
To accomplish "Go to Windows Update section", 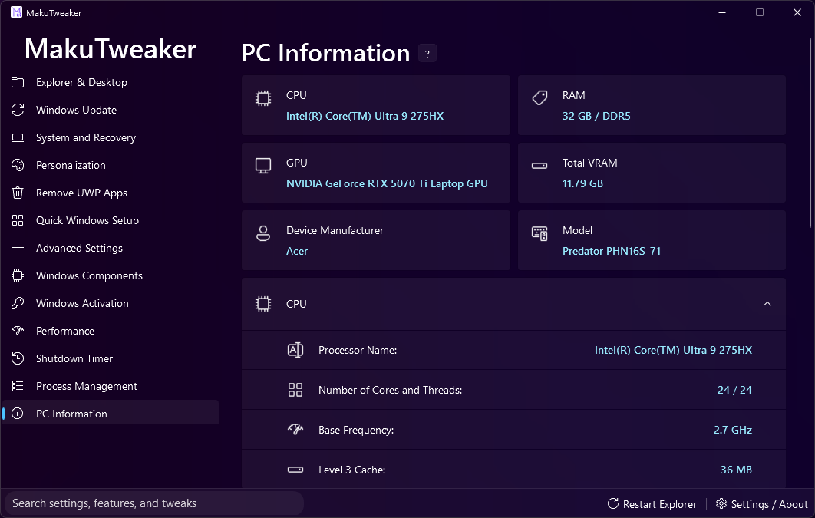I will pos(111,110).
